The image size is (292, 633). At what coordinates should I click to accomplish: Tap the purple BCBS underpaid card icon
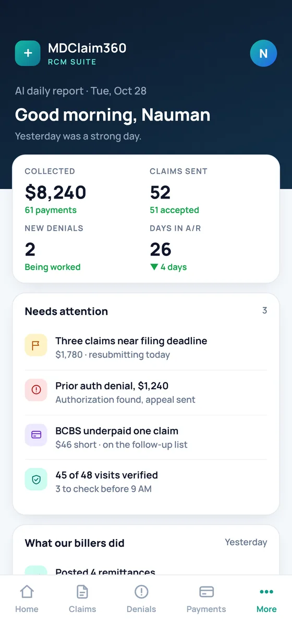click(36, 435)
